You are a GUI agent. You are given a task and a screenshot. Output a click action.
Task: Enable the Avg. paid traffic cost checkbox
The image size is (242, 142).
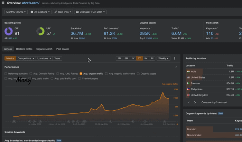52,79
